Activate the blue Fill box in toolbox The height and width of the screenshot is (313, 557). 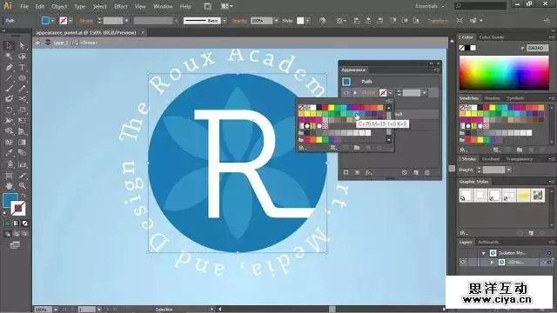tap(9, 199)
